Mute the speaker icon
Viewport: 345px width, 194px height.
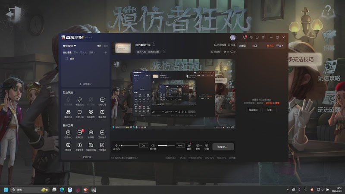(153, 145)
